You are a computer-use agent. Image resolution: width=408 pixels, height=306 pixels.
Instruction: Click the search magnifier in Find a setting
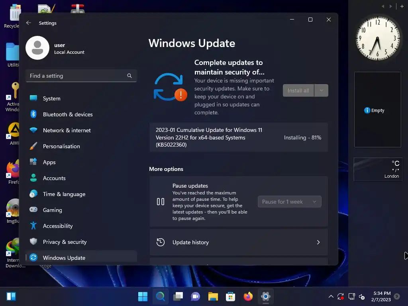point(129,76)
